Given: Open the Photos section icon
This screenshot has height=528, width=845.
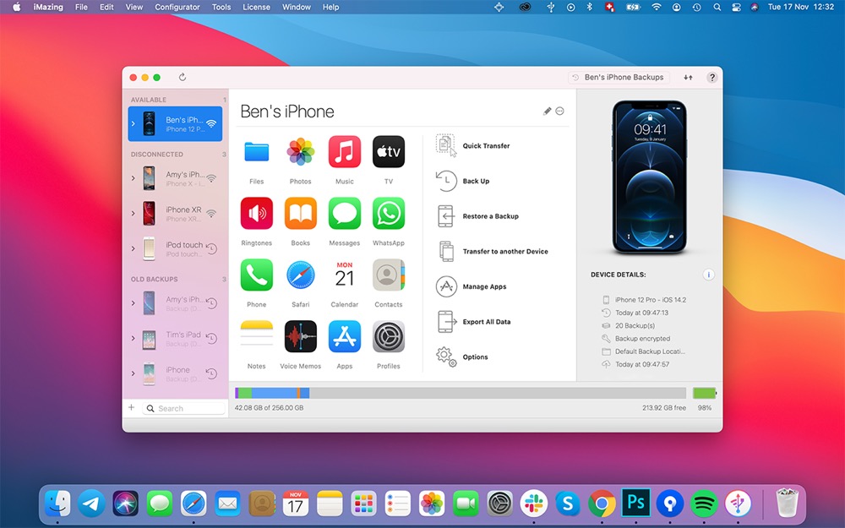Looking at the screenshot, I should 300,152.
